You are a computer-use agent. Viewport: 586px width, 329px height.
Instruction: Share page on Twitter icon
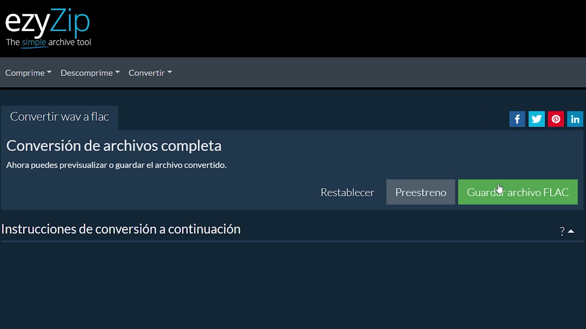click(x=536, y=119)
